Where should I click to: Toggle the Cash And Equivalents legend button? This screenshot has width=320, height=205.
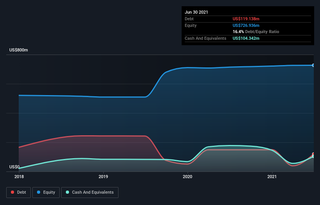(90, 193)
